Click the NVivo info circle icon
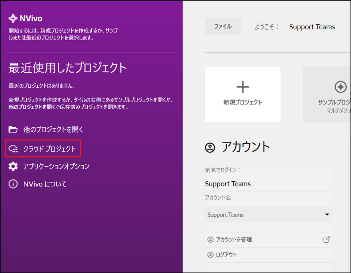The image size is (351, 273). [x=13, y=184]
